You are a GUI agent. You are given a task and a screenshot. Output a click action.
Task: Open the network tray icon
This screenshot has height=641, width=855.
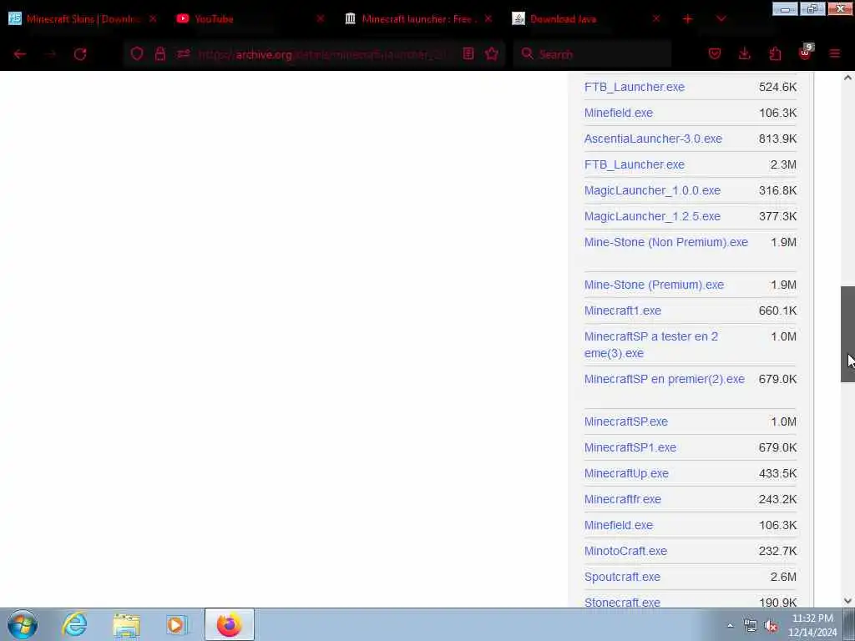(x=751, y=626)
